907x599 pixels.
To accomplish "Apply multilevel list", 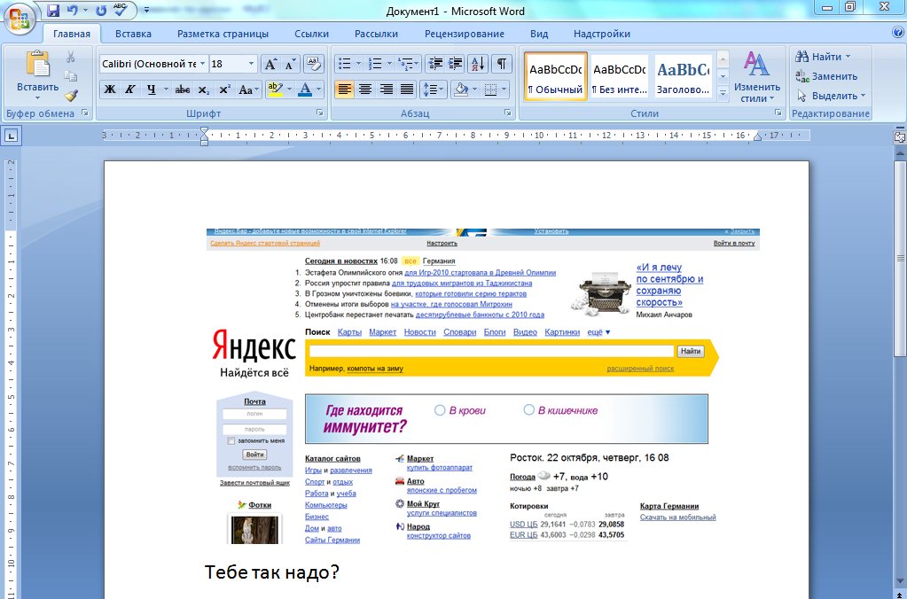I will click(x=406, y=64).
